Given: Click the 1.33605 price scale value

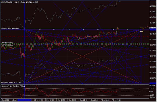Looking at the screenshot, I should [153, 50].
